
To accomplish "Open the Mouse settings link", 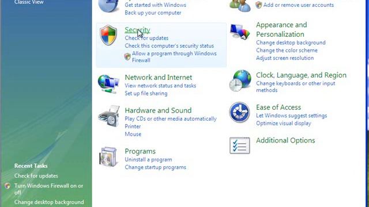I will [133, 134].
